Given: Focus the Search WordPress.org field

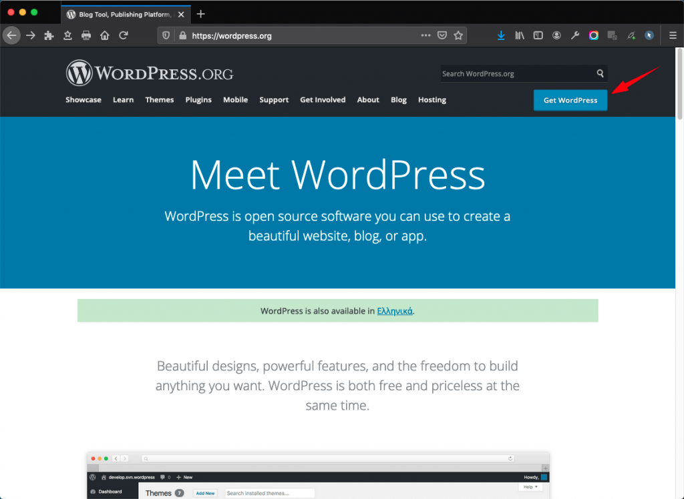Looking at the screenshot, I should click(x=524, y=73).
